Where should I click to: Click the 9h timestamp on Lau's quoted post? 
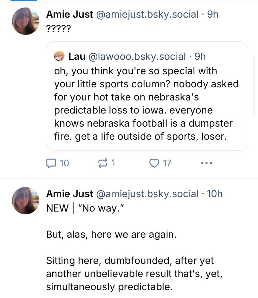click(x=200, y=56)
